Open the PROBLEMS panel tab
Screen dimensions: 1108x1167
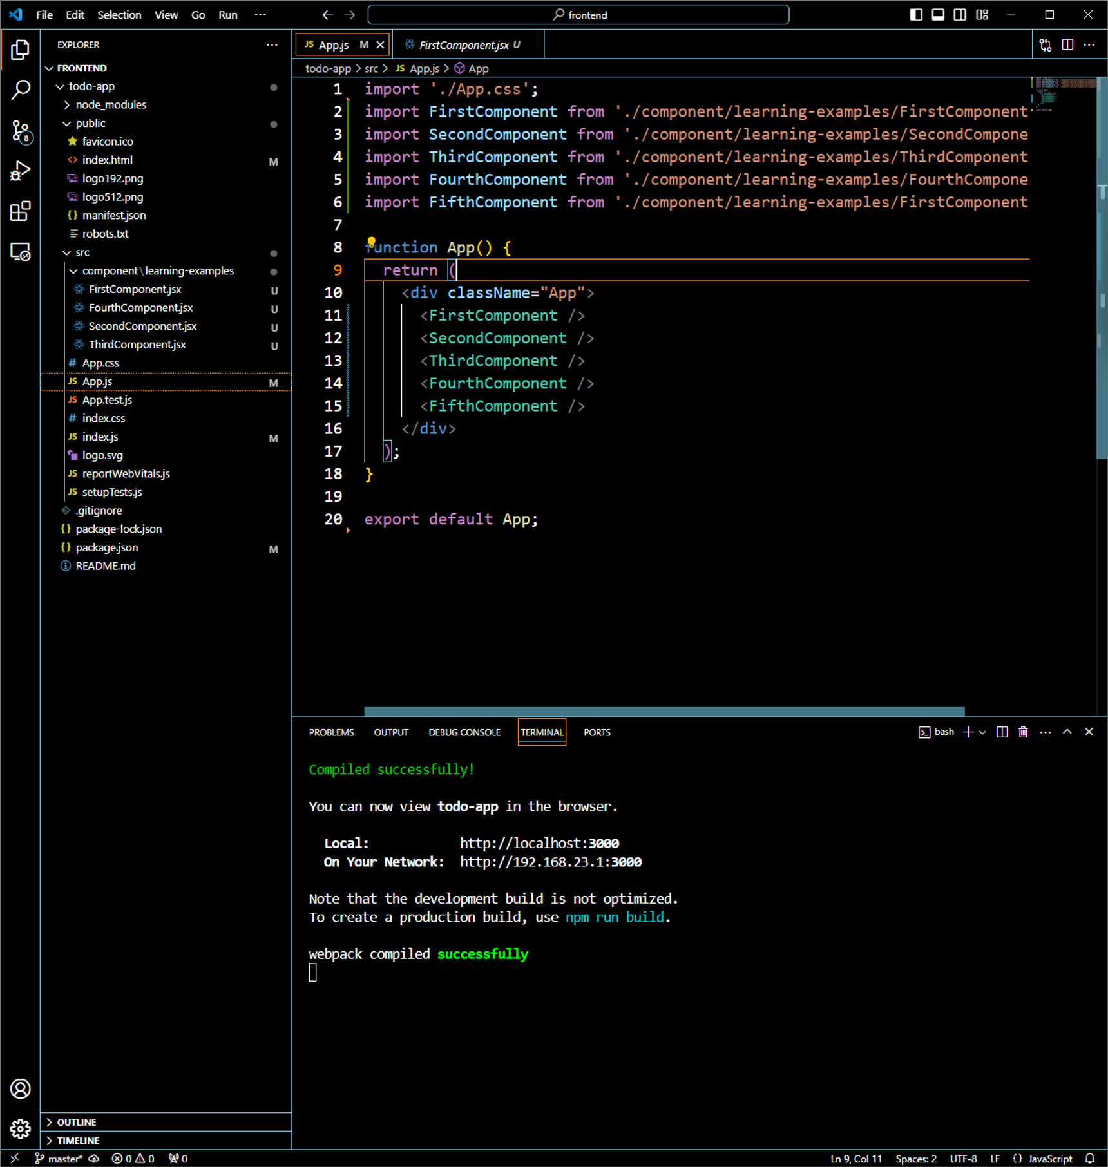click(x=331, y=732)
